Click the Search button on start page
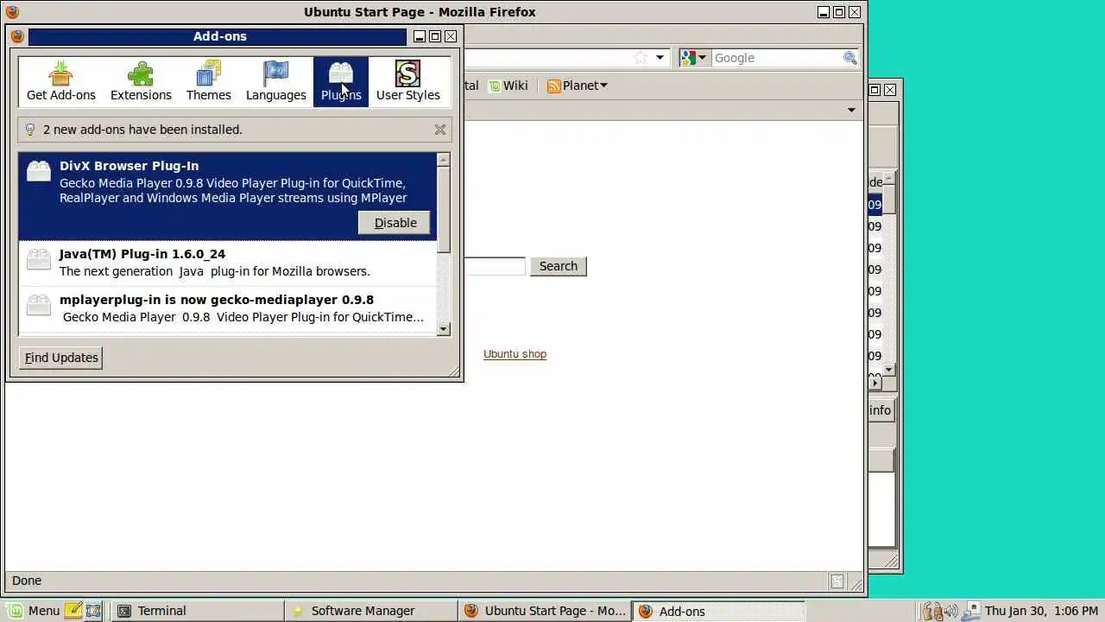 pos(559,266)
